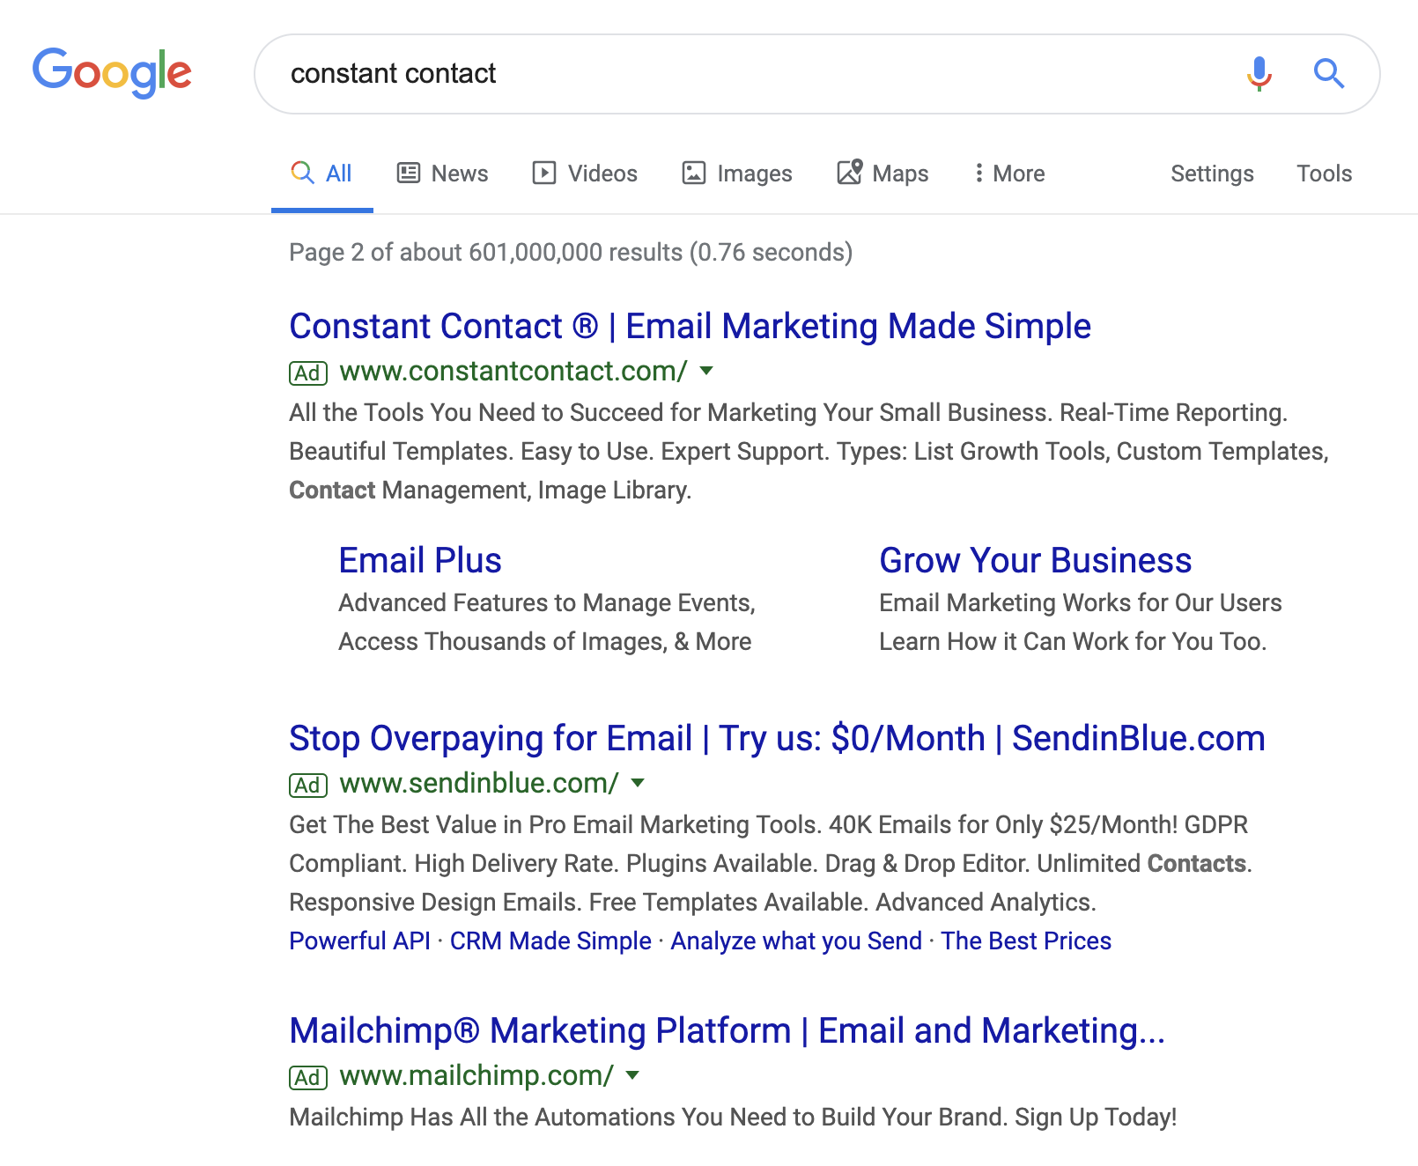Switch to the All results tab
The width and height of the screenshot is (1418, 1166).
point(322,173)
